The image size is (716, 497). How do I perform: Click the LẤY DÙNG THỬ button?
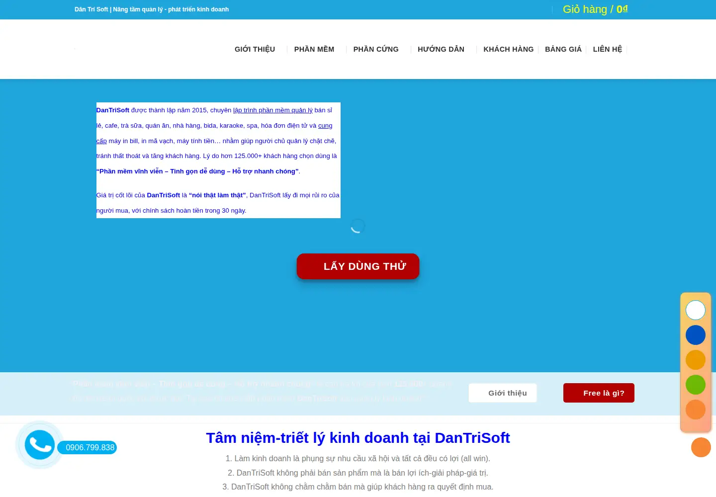coord(358,266)
